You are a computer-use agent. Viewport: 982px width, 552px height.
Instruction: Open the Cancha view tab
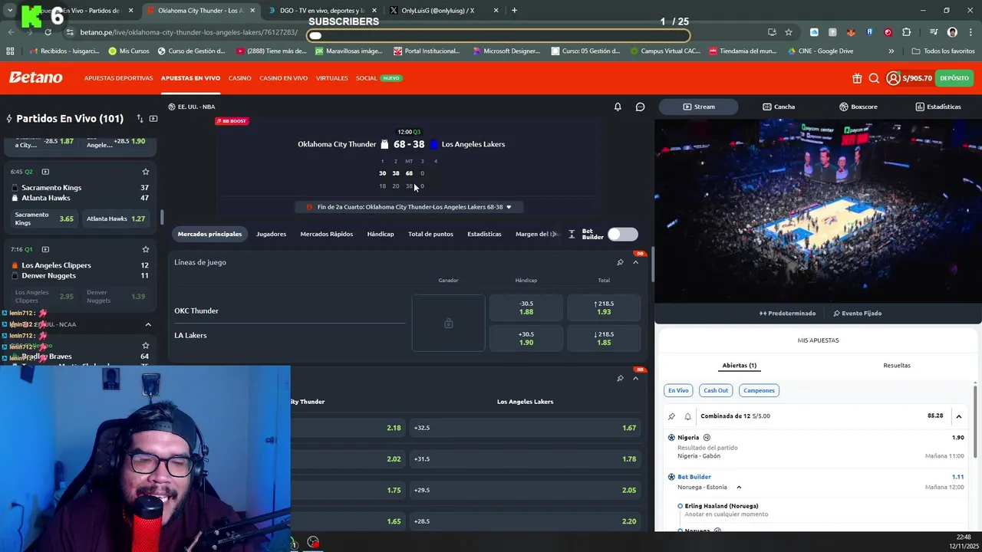pyautogui.click(x=778, y=107)
